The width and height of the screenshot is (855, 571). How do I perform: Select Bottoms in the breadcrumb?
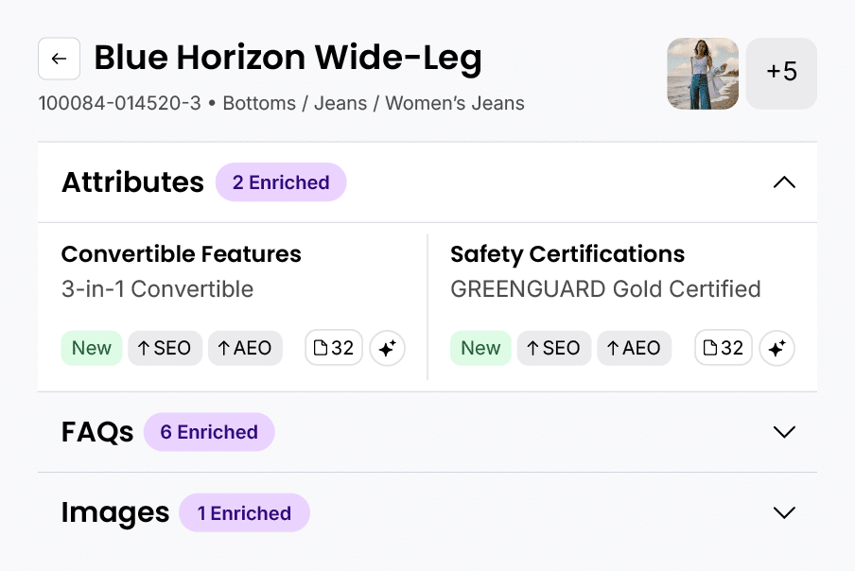point(259,103)
